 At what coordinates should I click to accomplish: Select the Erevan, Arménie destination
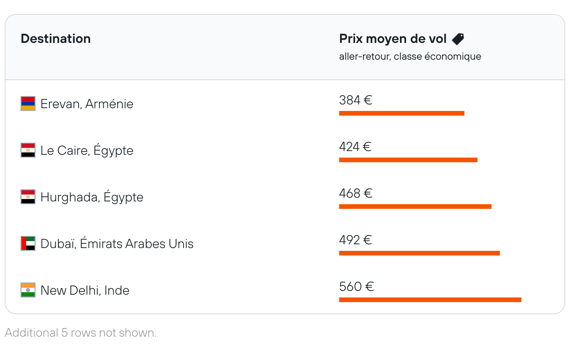pyautogui.click(x=87, y=103)
